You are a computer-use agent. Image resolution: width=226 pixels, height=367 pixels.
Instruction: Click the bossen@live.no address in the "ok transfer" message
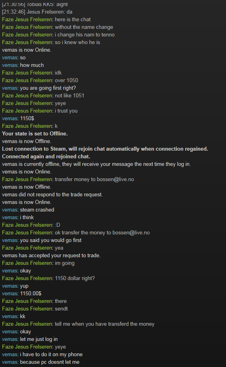tap(131, 233)
